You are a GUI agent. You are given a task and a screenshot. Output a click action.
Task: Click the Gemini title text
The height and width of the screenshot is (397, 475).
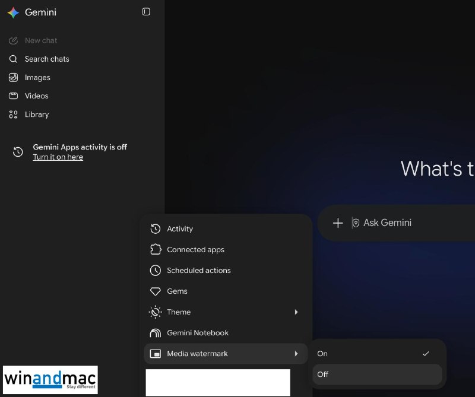[x=40, y=12]
